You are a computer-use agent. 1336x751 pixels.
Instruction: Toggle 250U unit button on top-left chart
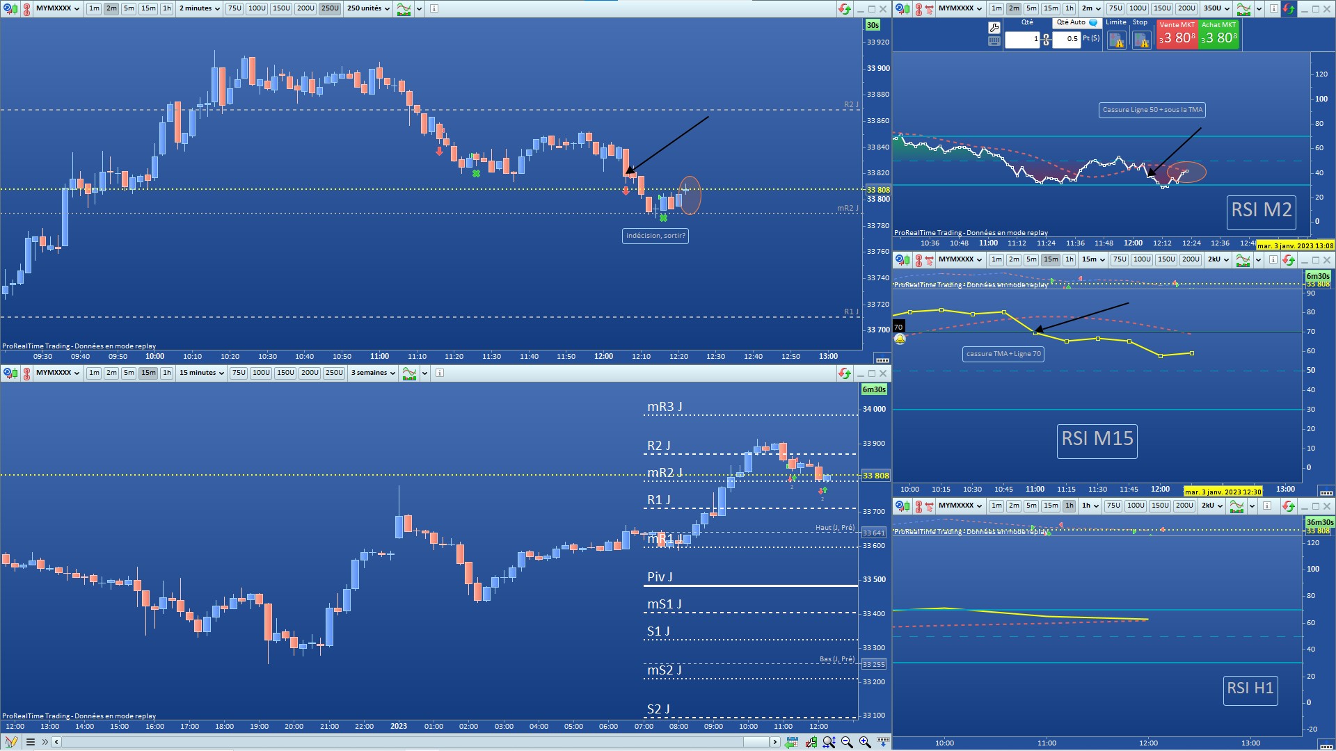point(330,8)
